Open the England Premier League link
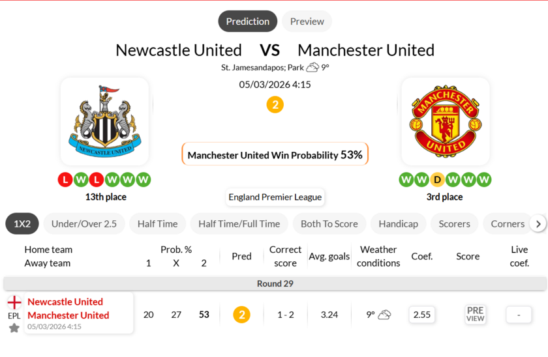 (x=275, y=197)
